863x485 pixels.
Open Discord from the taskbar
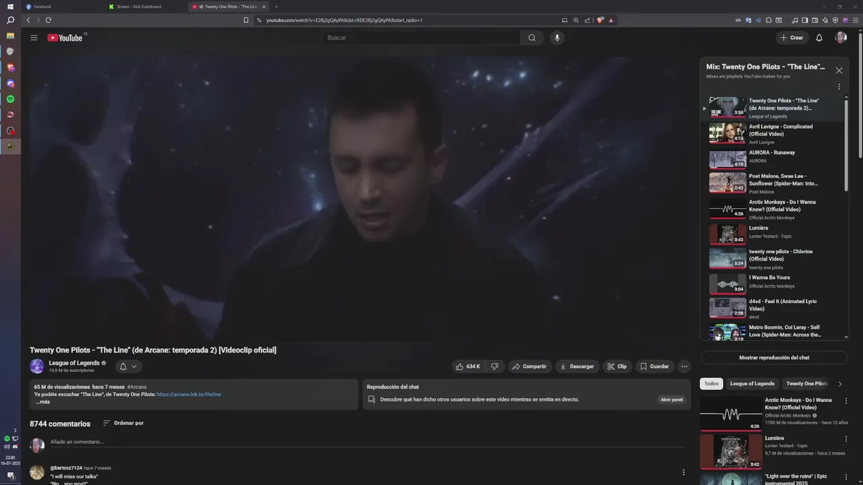point(10,84)
